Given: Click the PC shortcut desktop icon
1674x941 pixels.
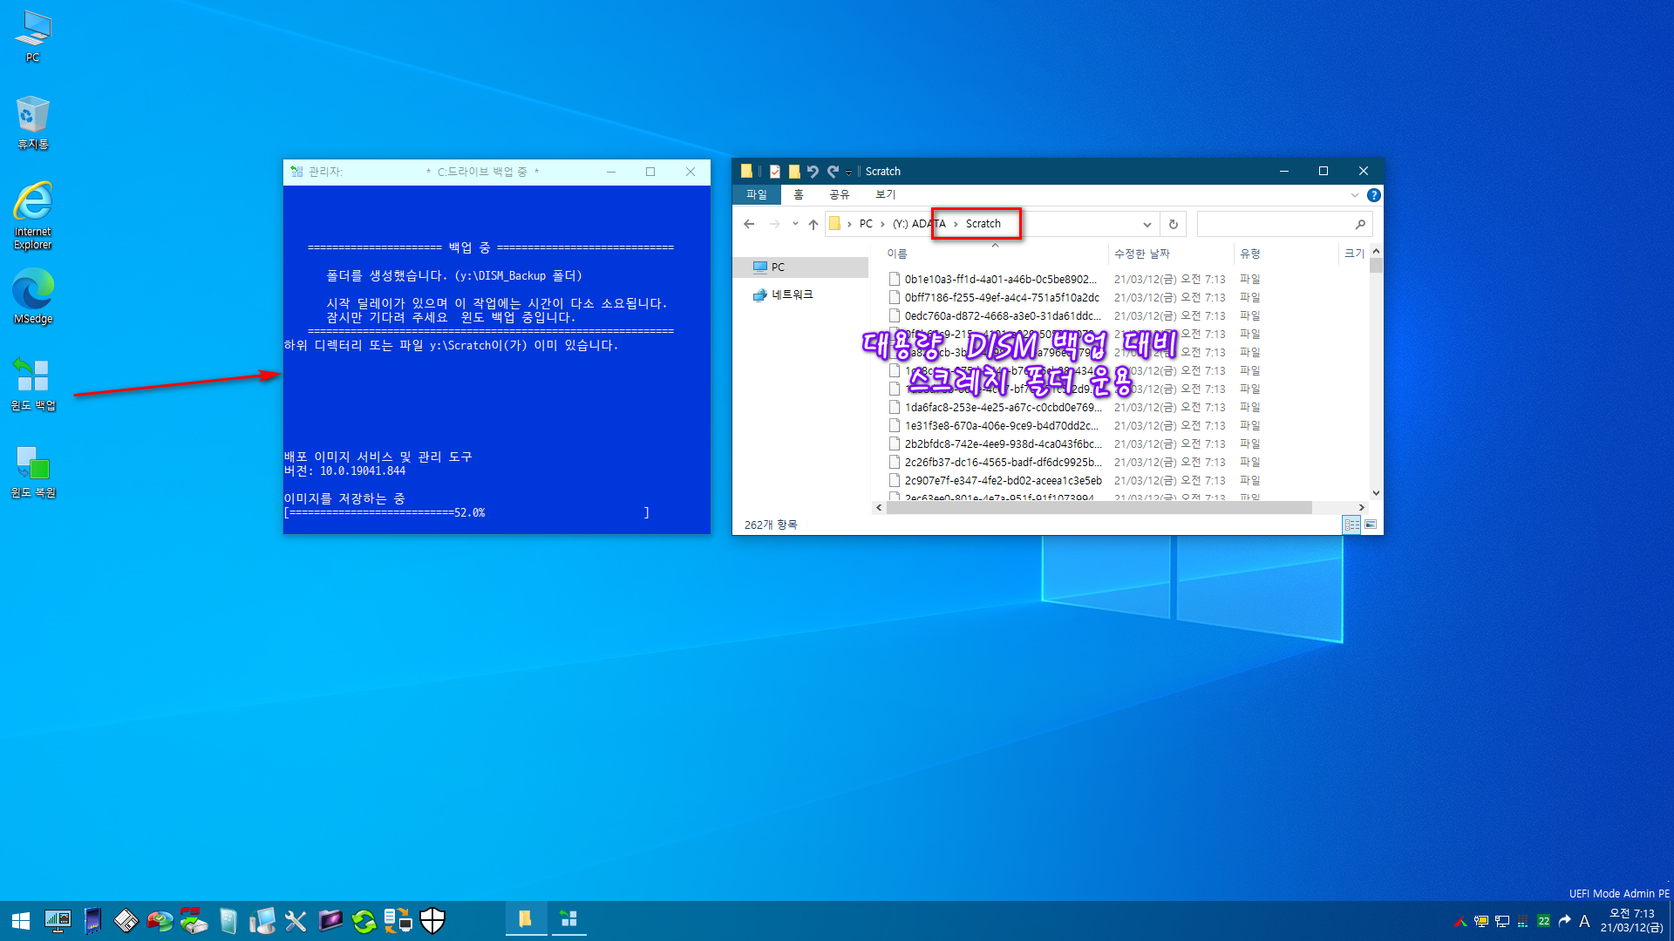Looking at the screenshot, I should coord(32,37).
